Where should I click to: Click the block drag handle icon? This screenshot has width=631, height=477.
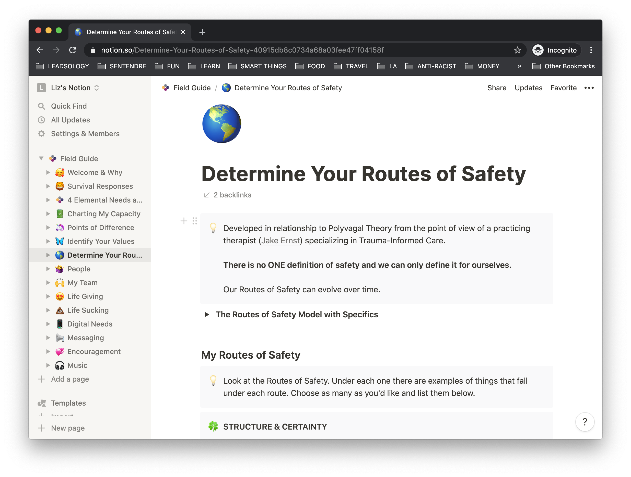pos(195,221)
